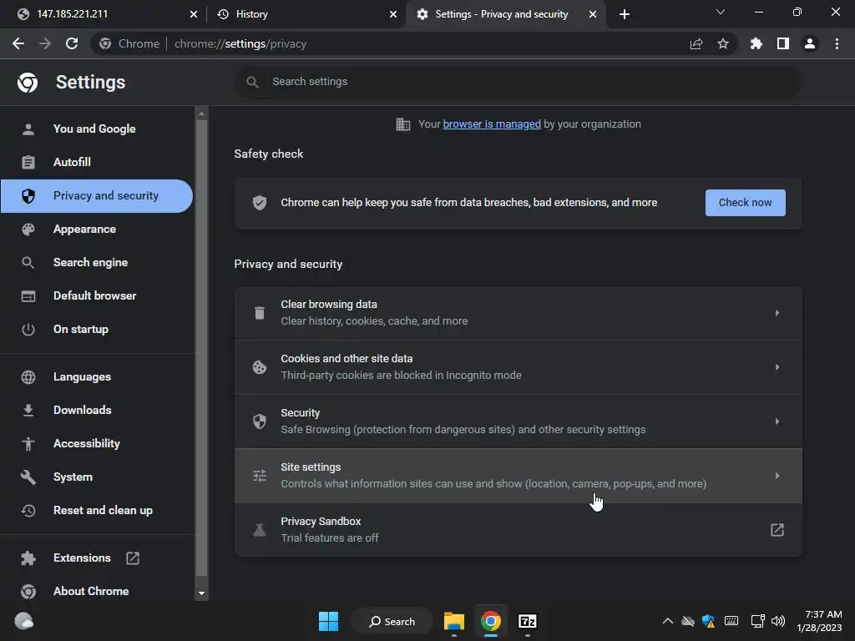Open the Extensions puzzle menu in toolbar
This screenshot has height=641, width=855.
coord(756,43)
